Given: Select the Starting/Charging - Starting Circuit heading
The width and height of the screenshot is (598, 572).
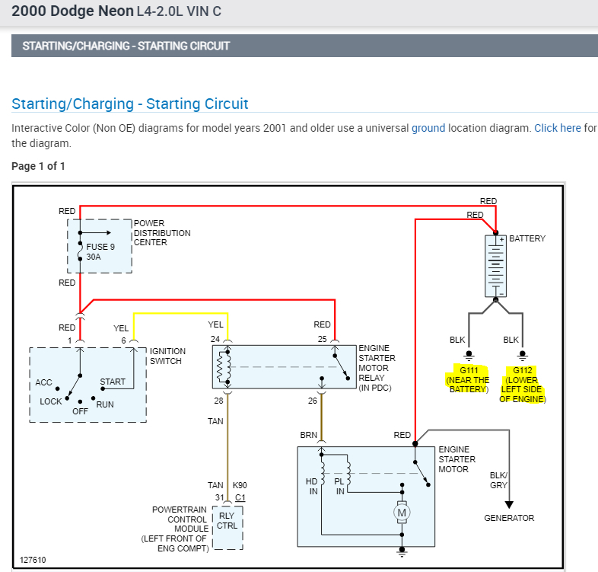Looking at the screenshot, I should [129, 104].
